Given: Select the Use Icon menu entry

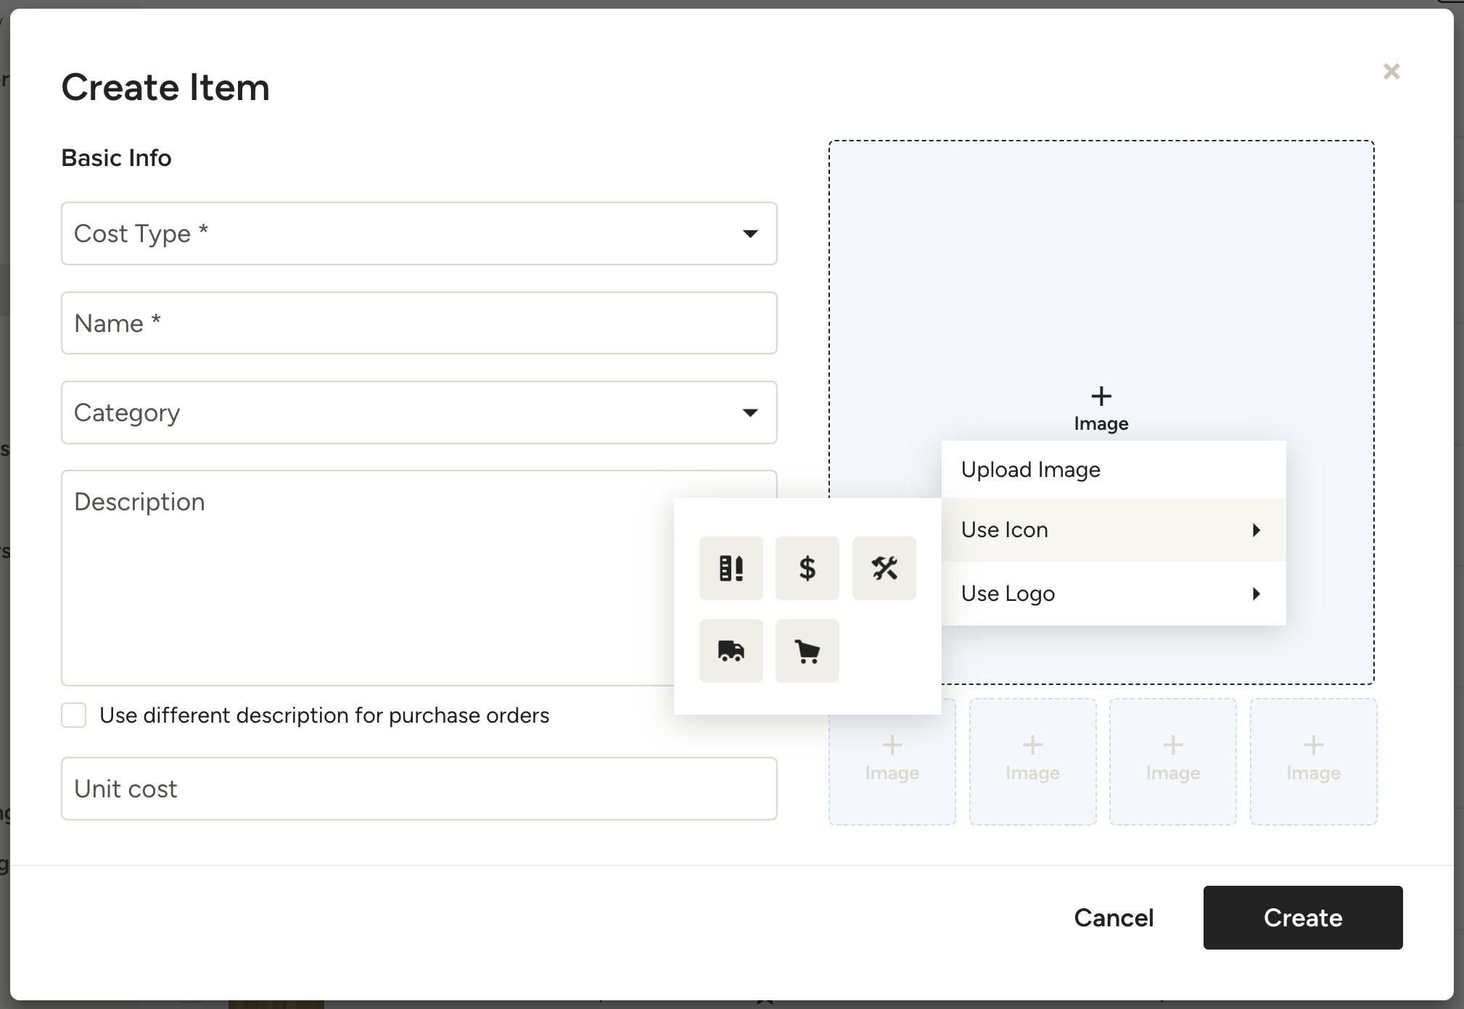Looking at the screenshot, I should pyautogui.click(x=1005, y=530).
